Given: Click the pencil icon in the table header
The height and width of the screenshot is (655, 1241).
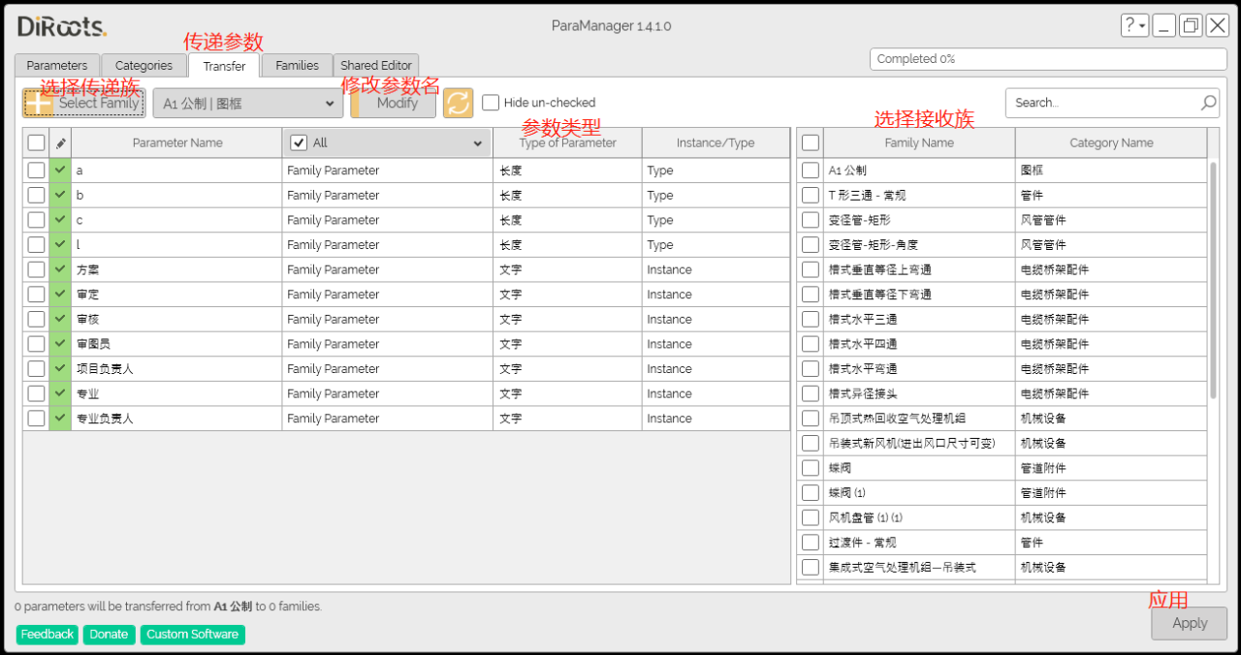Looking at the screenshot, I should point(60,143).
